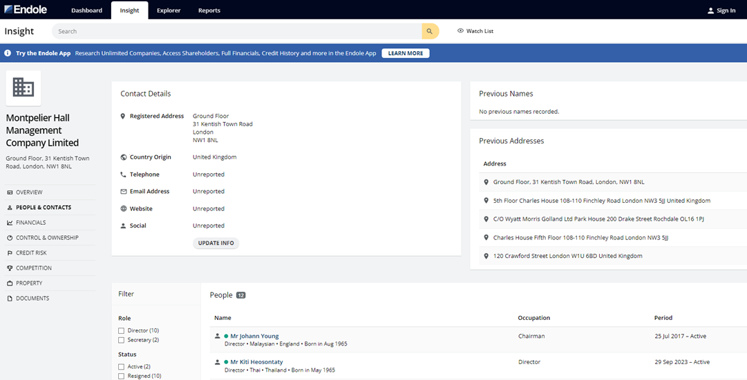
Task: Click the location pin next to 120 Crawford Street
Action: pyautogui.click(x=486, y=256)
